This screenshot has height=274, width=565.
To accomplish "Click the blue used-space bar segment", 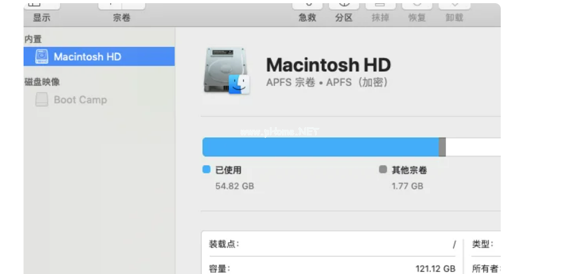I will point(320,147).
